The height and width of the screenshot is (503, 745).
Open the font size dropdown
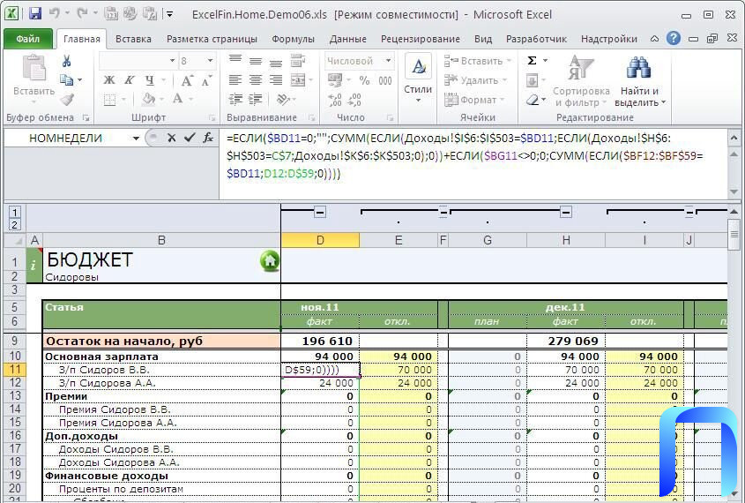click(x=210, y=61)
